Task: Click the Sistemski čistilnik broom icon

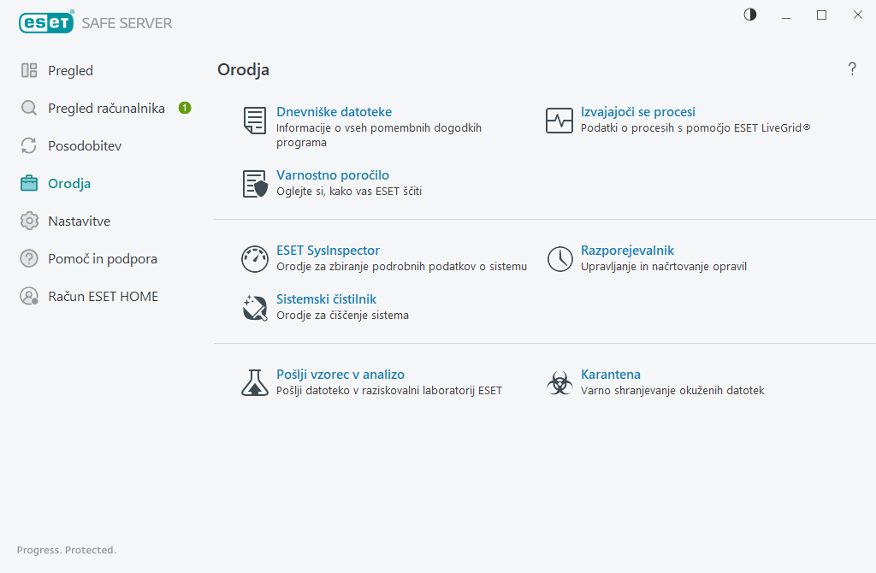Action: 255,307
